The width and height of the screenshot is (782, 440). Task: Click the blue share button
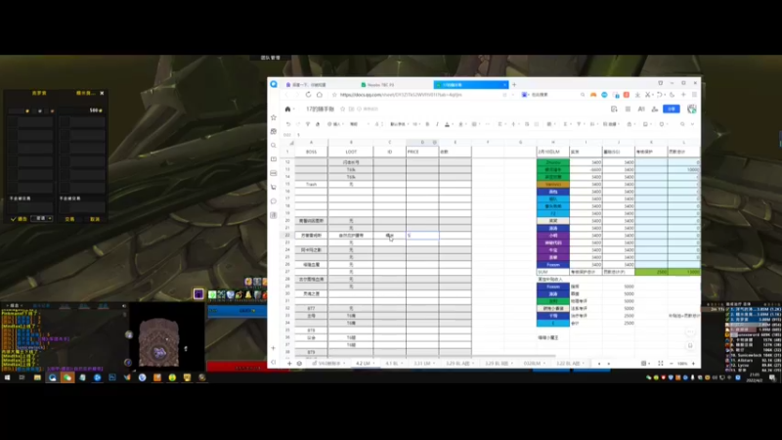[672, 109]
